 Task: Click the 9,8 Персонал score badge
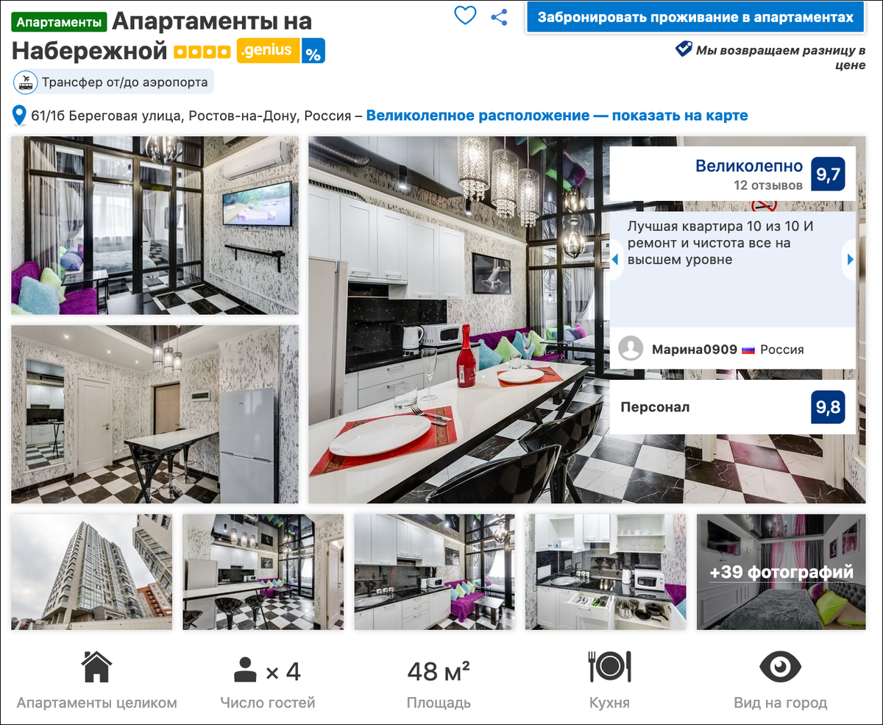pos(828,407)
